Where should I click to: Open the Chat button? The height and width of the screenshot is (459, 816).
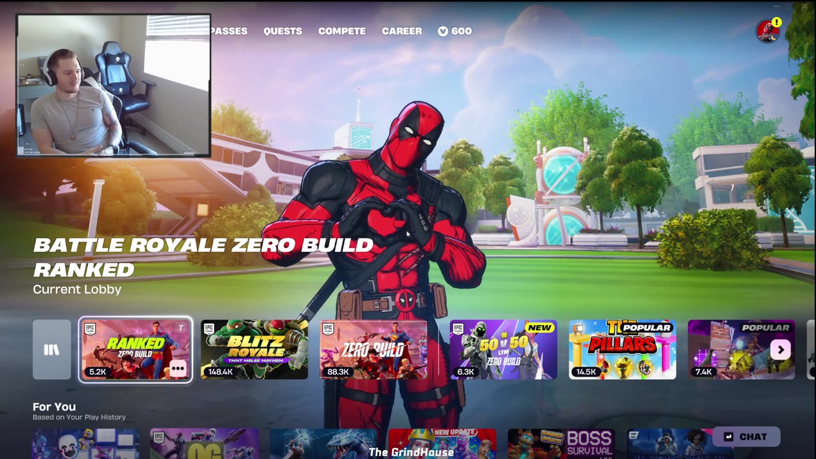click(747, 437)
